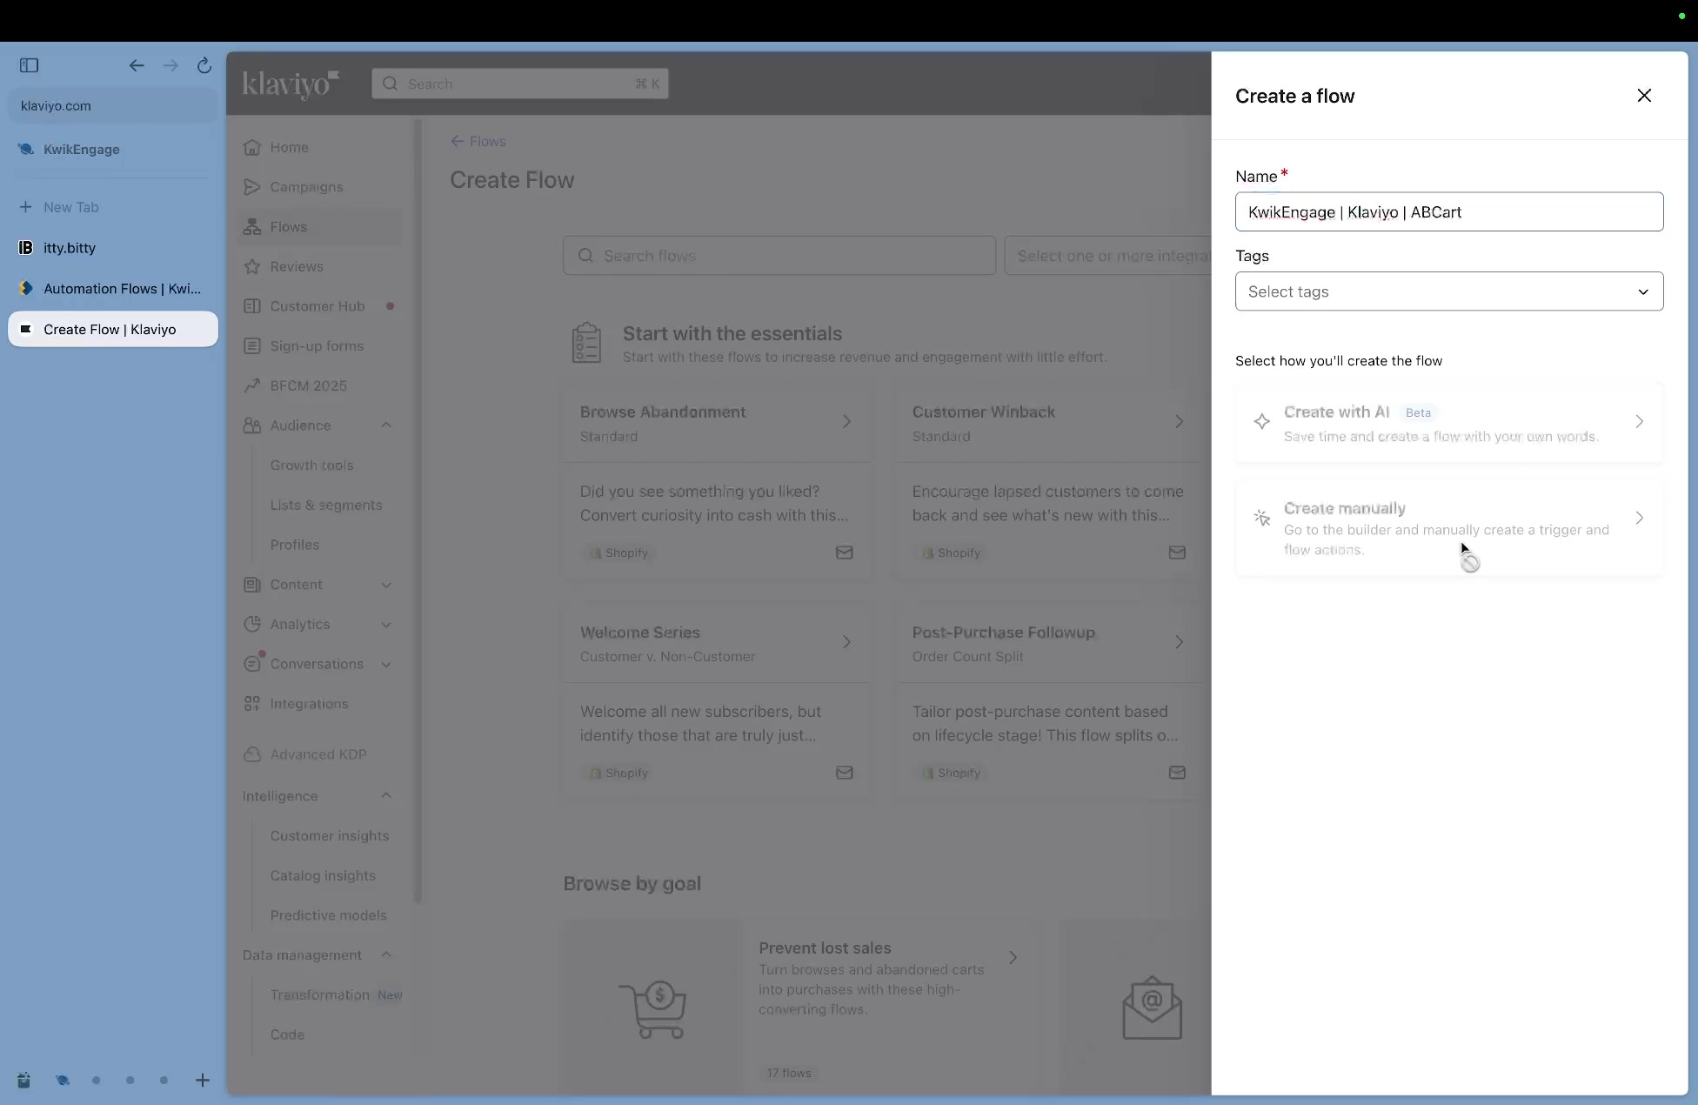Click the Shopify tag on Browse Abandonment

tap(618, 552)
